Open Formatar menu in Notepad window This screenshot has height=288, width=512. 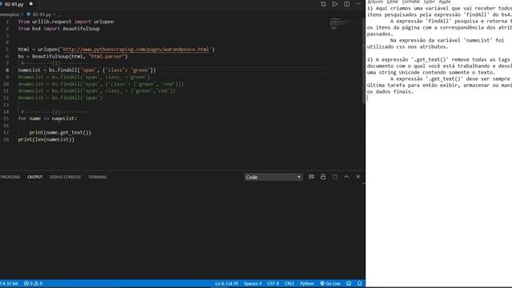click(411, 2)
